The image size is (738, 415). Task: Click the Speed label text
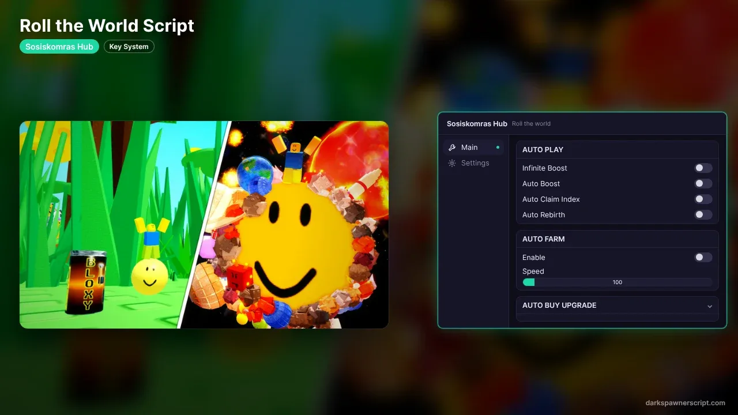click(533, 271)
